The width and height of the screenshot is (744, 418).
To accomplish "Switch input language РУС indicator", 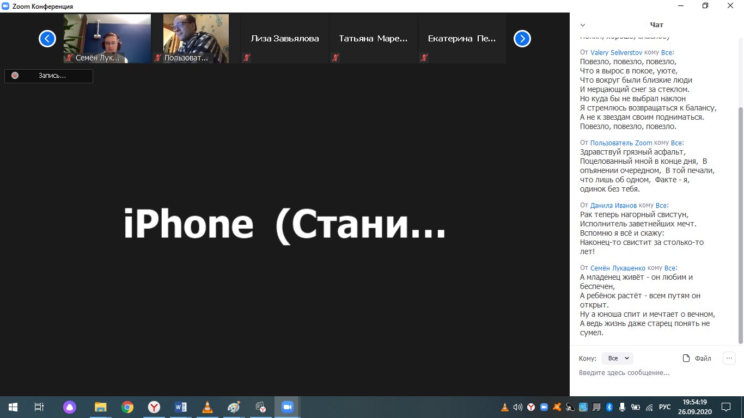I will tap(665, 407).
